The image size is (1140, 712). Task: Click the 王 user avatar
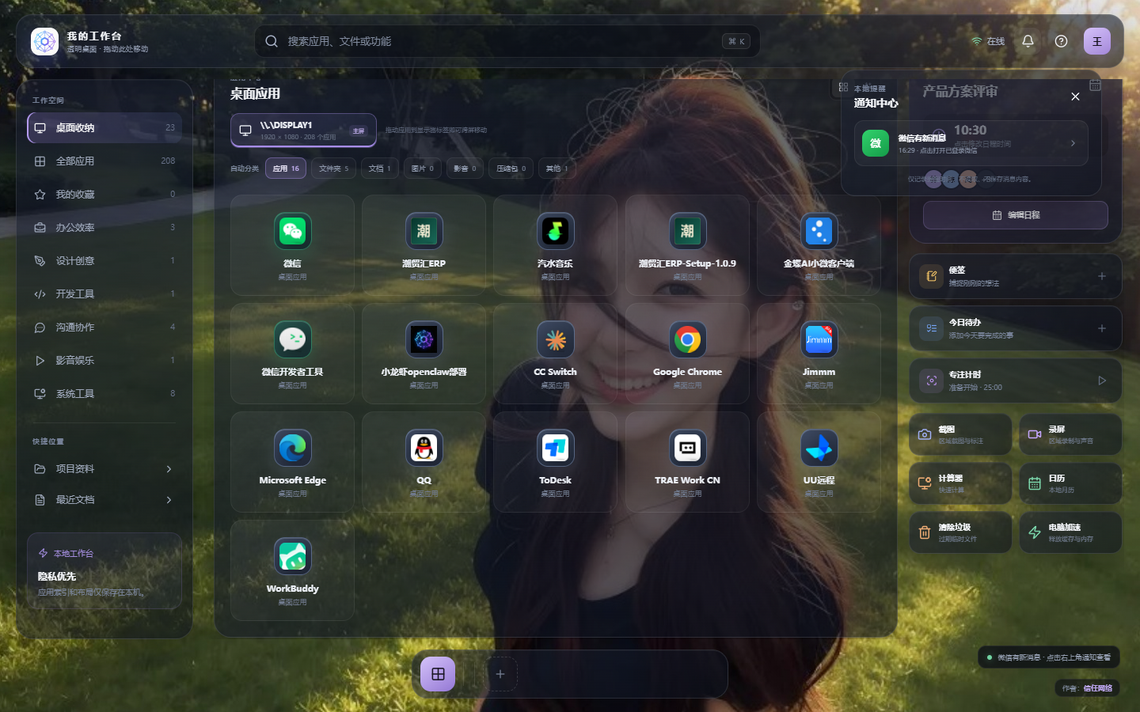coord(1097,41)
